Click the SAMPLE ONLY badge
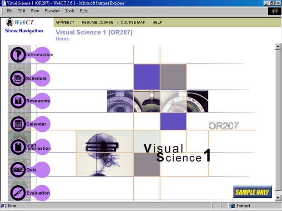This screenshot has width=282, height=211. tap(252, 192)
